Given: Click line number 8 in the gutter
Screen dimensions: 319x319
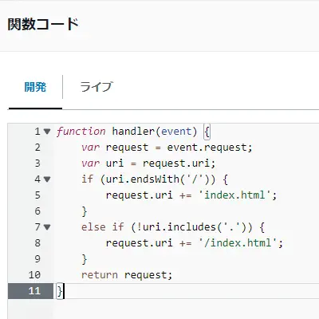Looking at the screenshot, I should click(37, 243).
